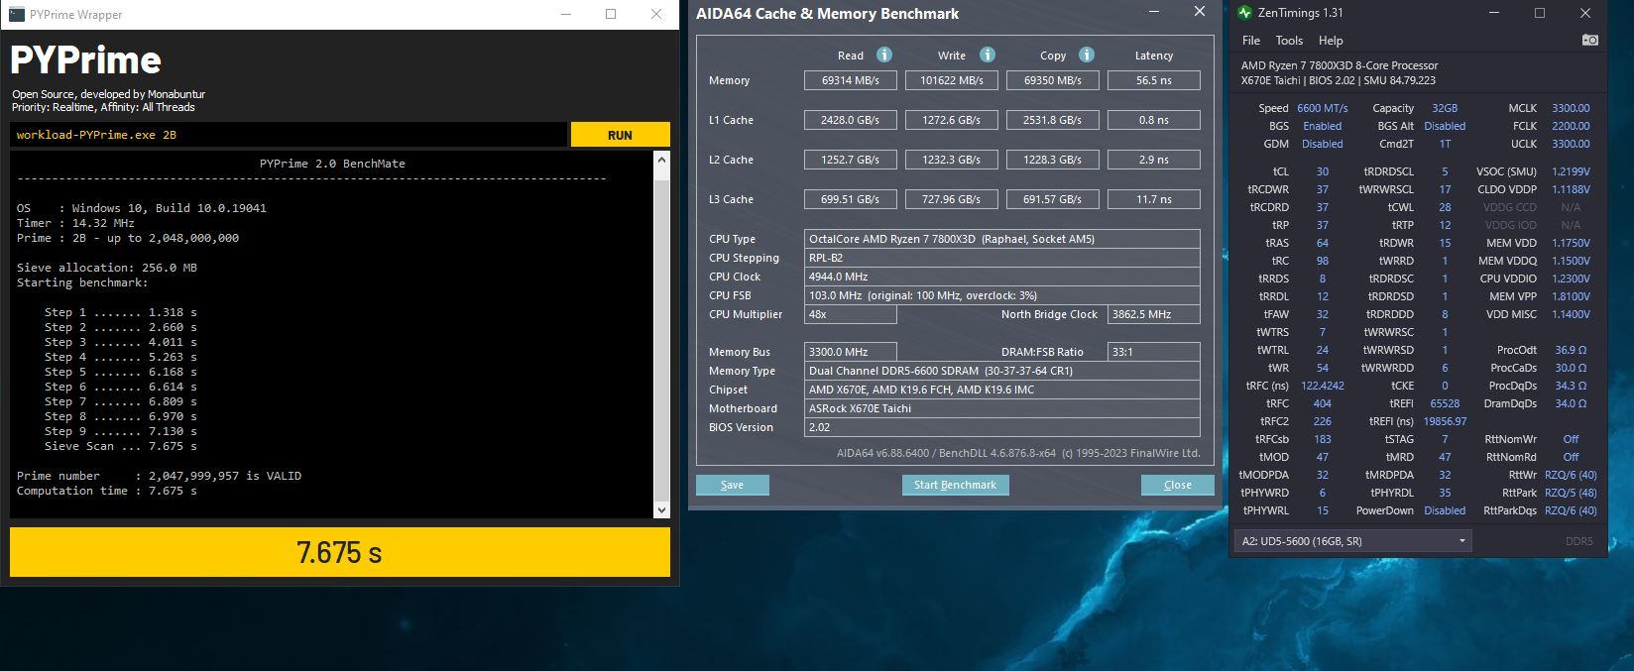
Task: Click the L3 Cache Latency value 11.7 ns
Action: pos(1154,199)
